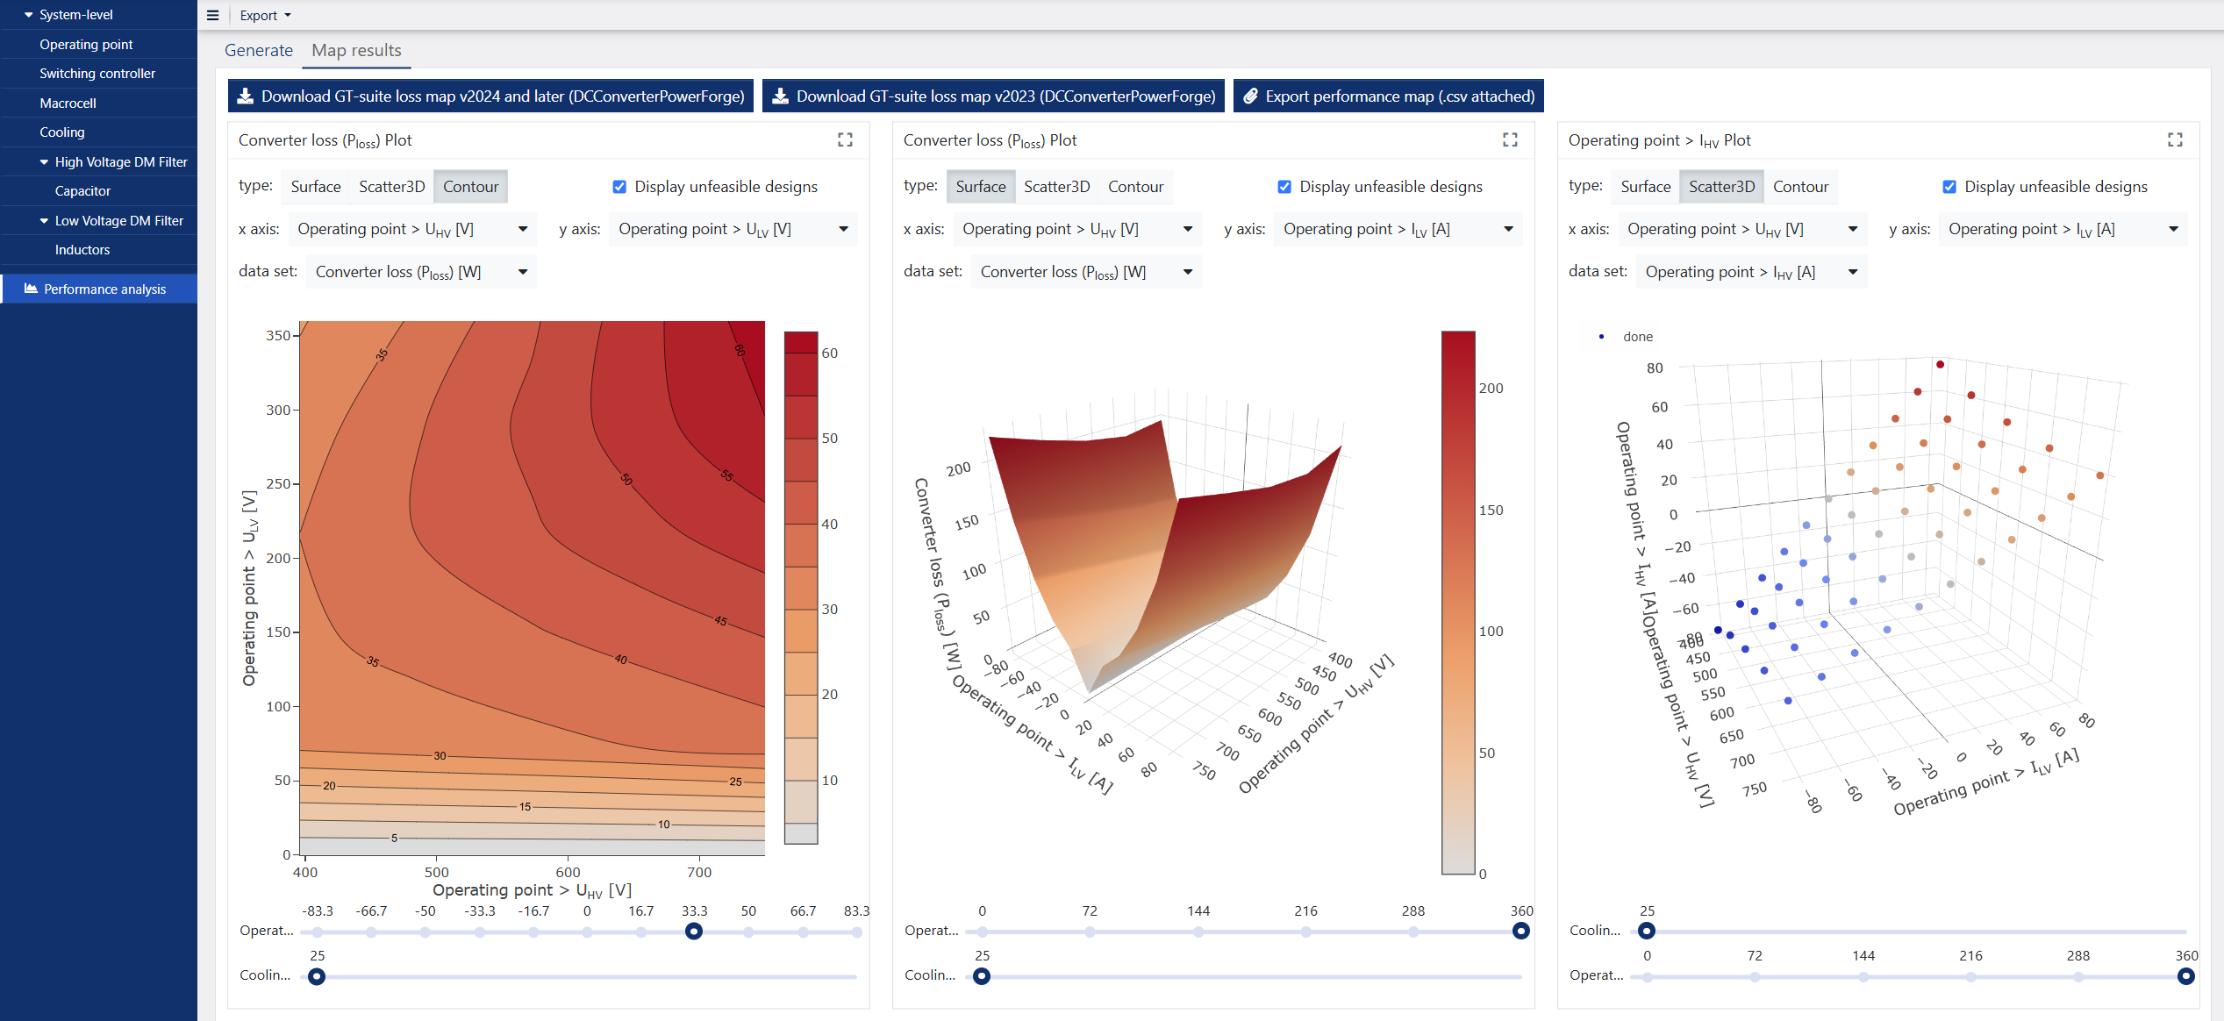Uncheck Display unfeasible designs in first plot
The width and height of the screenshot is (2224, 1021).
pos(619,187)
